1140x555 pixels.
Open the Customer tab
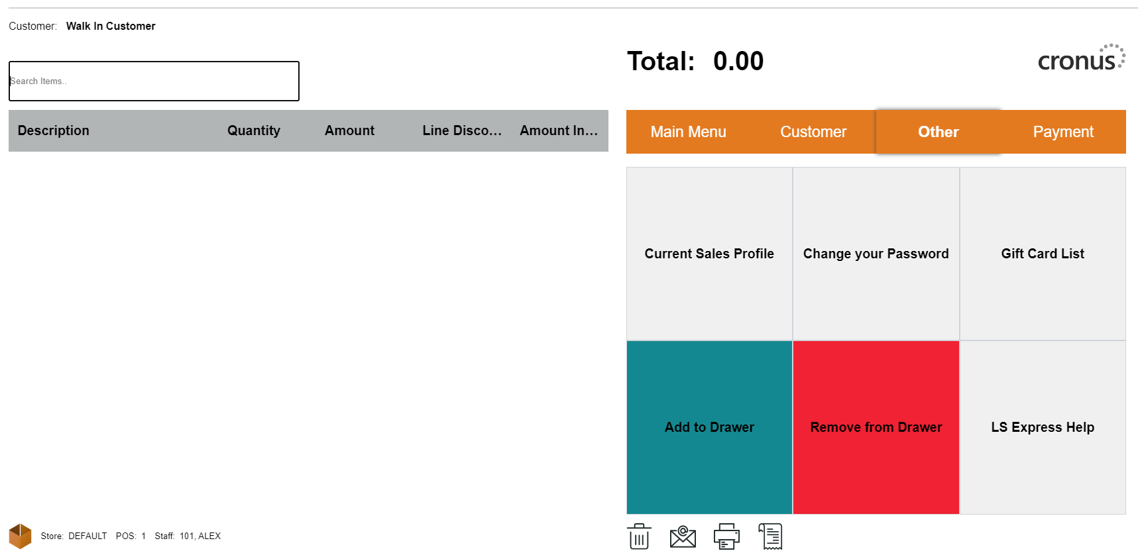point(813,132)
